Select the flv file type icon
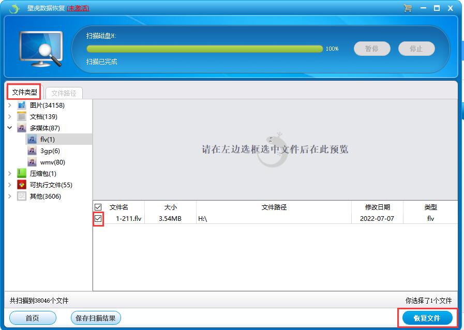 [33, 139]
